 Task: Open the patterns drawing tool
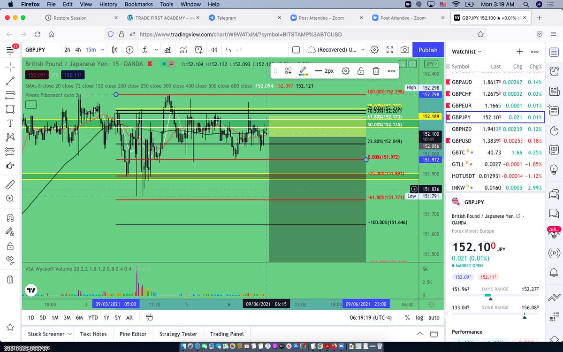point(10,138)
